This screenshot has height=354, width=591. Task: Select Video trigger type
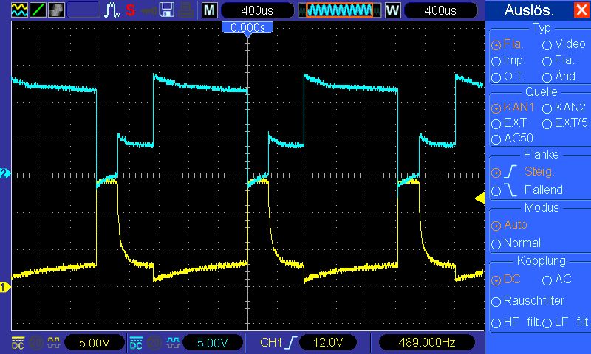tap(547, 44)
